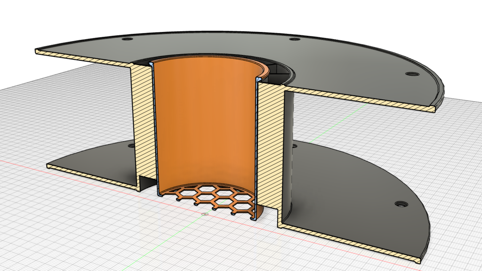Select the screw hole on lower flange's right side

pyautogui.click(x=402, y=204)
